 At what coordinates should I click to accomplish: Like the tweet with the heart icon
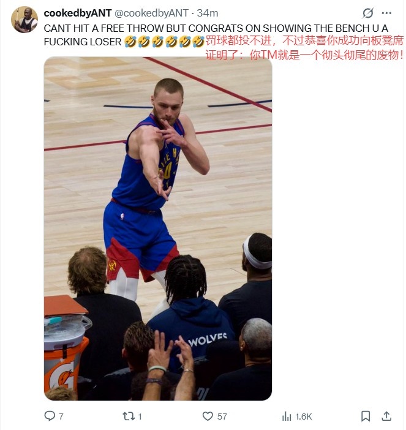click(x=208, y=417)
